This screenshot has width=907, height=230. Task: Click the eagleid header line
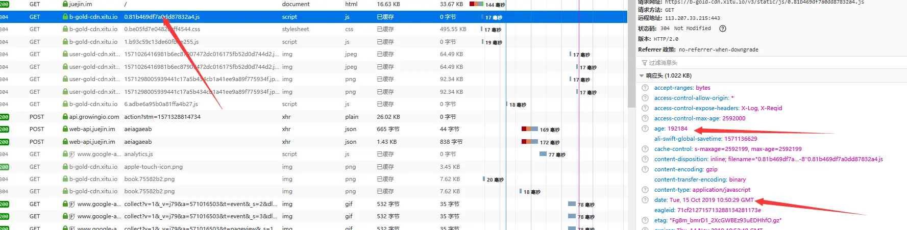[707, 210]
